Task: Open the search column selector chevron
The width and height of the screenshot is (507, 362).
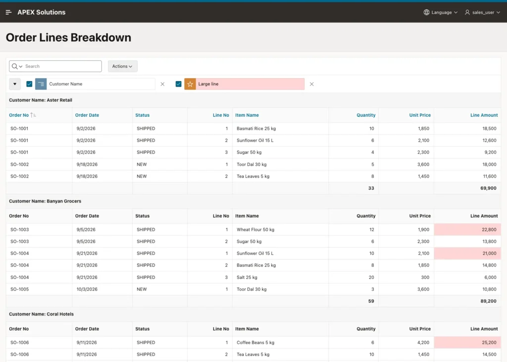Action: tap(21, 66)
